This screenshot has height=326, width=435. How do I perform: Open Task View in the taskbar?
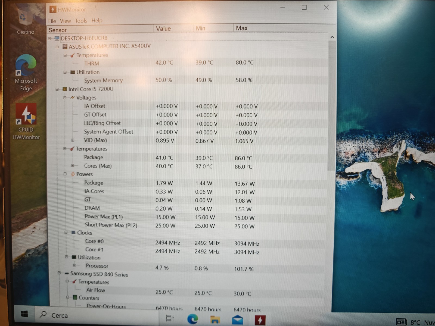(170, 318)
